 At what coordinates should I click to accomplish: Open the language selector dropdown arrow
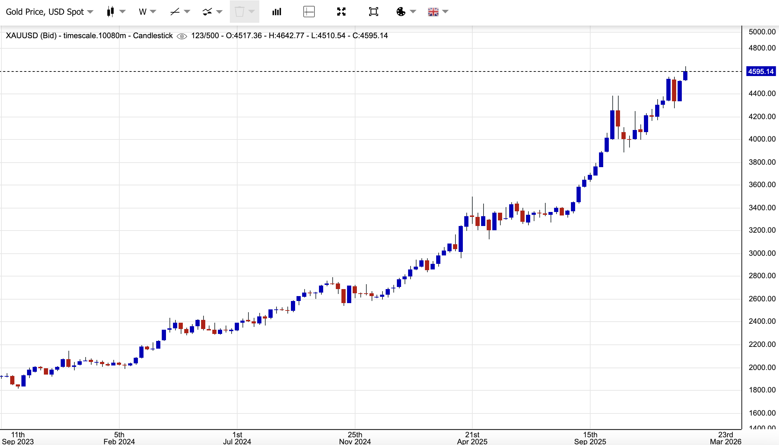click(445, 12)
